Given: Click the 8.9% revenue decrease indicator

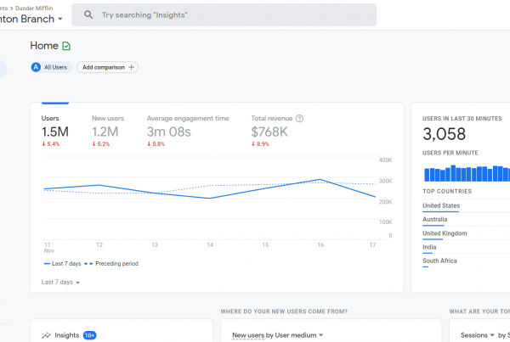Looking at the screenshot, I should click(x=260, y=144).
